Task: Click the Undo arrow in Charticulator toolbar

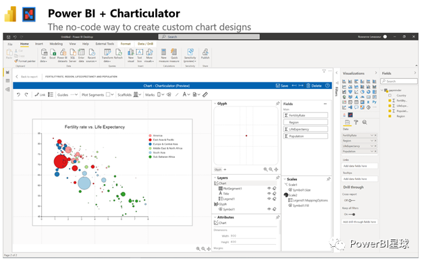Action: click(18, 94)
